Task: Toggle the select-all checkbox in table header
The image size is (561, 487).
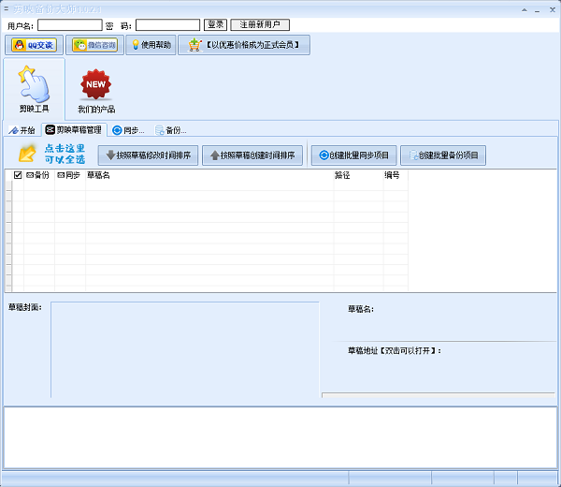Action: point(18,175)
